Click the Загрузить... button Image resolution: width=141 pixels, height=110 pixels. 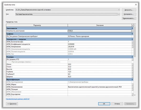(x=129, y=10)
